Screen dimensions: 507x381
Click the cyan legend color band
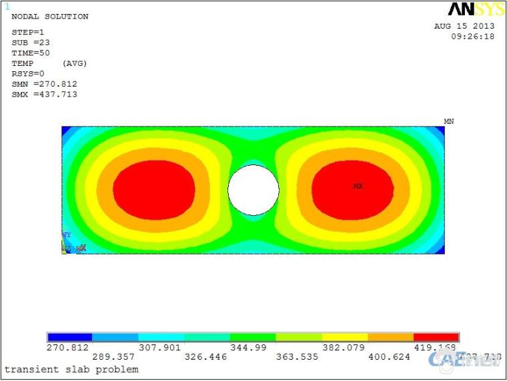pos(161,338)
